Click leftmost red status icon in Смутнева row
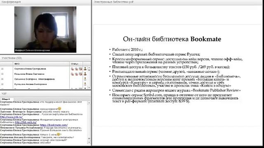264x148 pixels. click(x=72, y=69)
